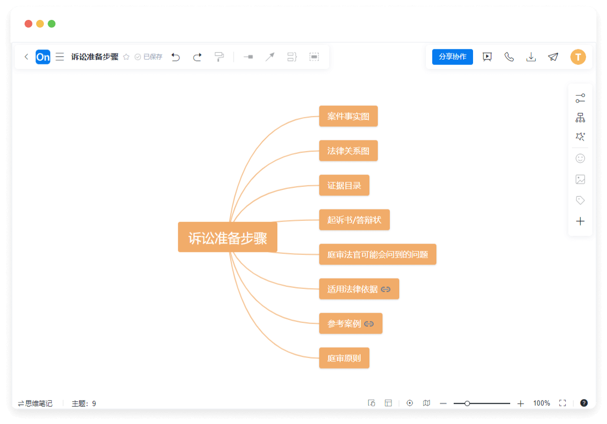The width and height of the screenshot is (607, 424).
Task: Open the emoji sticker panel
Action: point(580,158)
